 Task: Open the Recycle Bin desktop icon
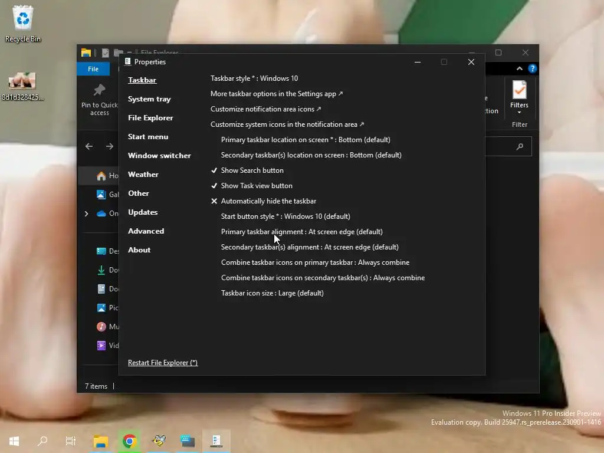pyautogui.click(x=23, y=24)
